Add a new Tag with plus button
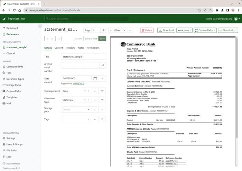This screenshot has width=242, height=171. [x=95, y=119]
